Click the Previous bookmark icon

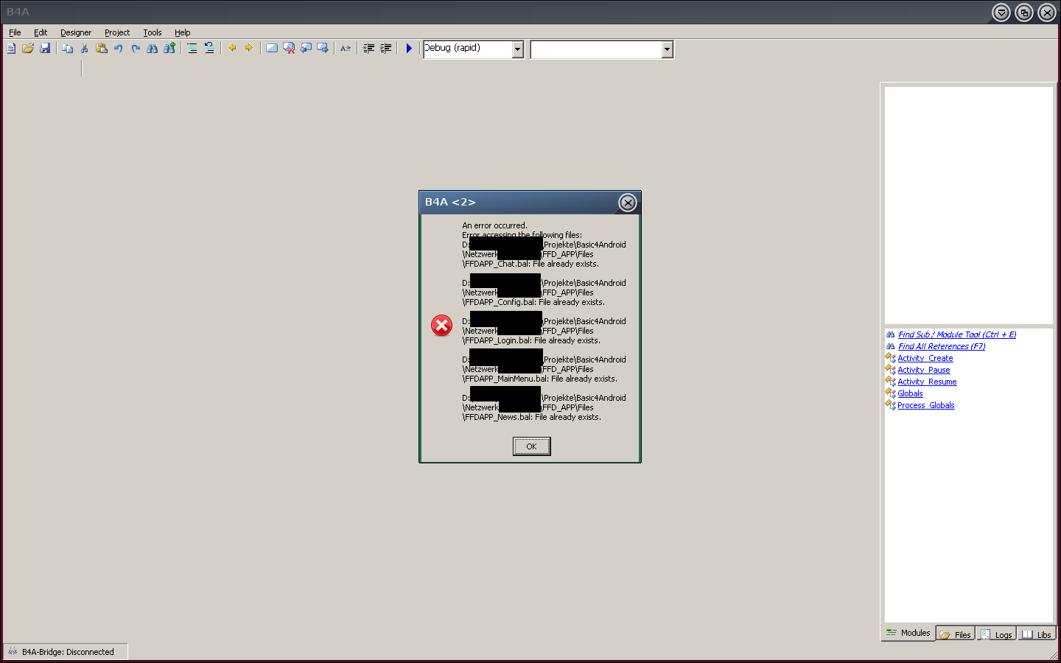pos(306,48)
